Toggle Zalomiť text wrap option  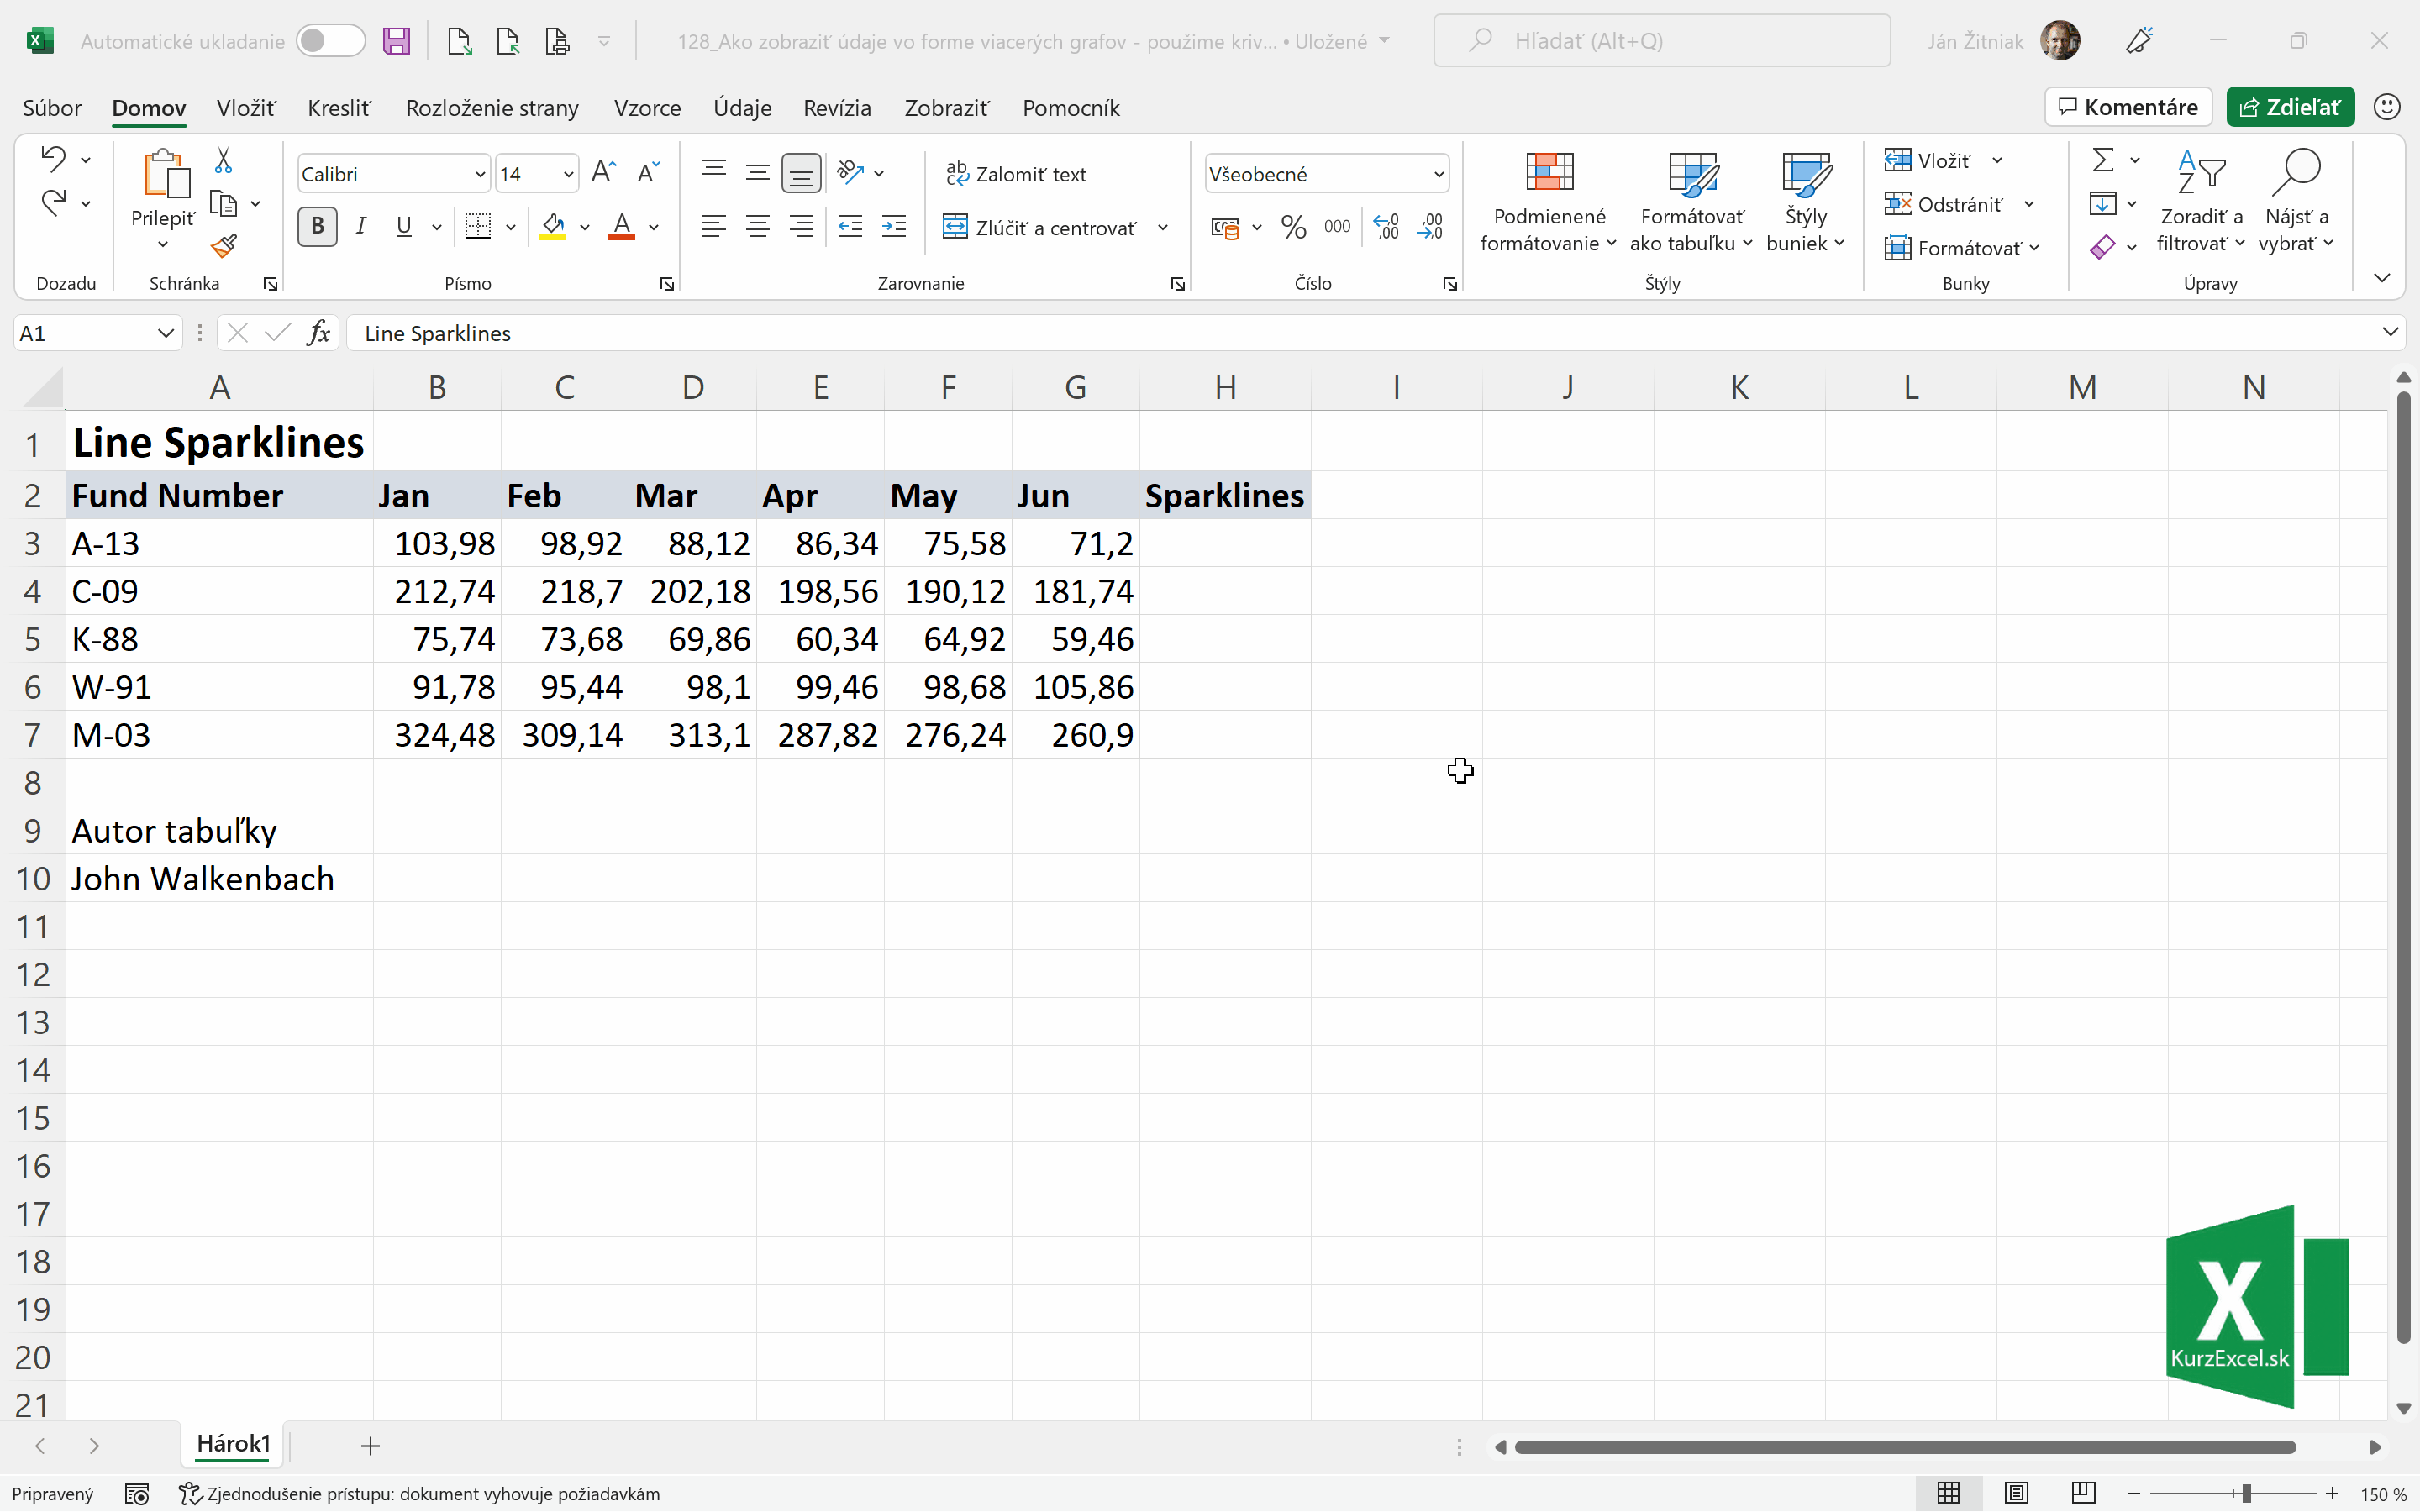point(1017,174)
